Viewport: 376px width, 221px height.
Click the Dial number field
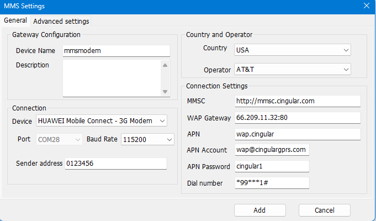click(x=271, y=183)
